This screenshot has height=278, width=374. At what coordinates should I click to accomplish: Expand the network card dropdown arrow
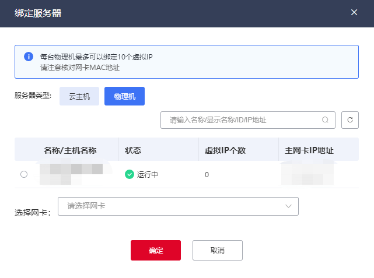[288, 206]
